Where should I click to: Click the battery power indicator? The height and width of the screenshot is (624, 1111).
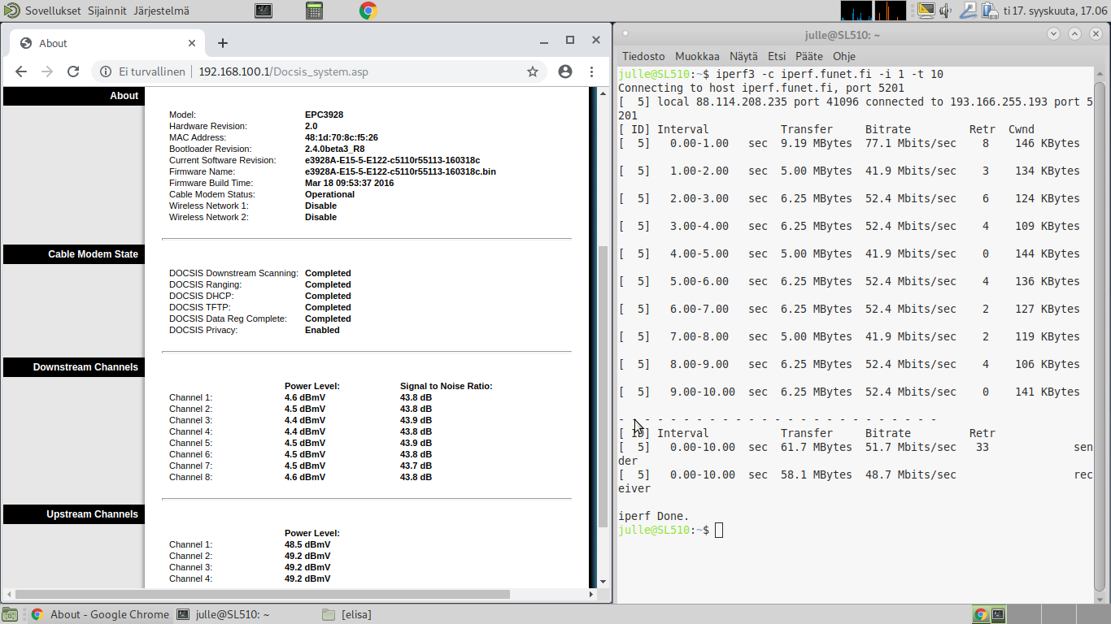tap(989, 11)
